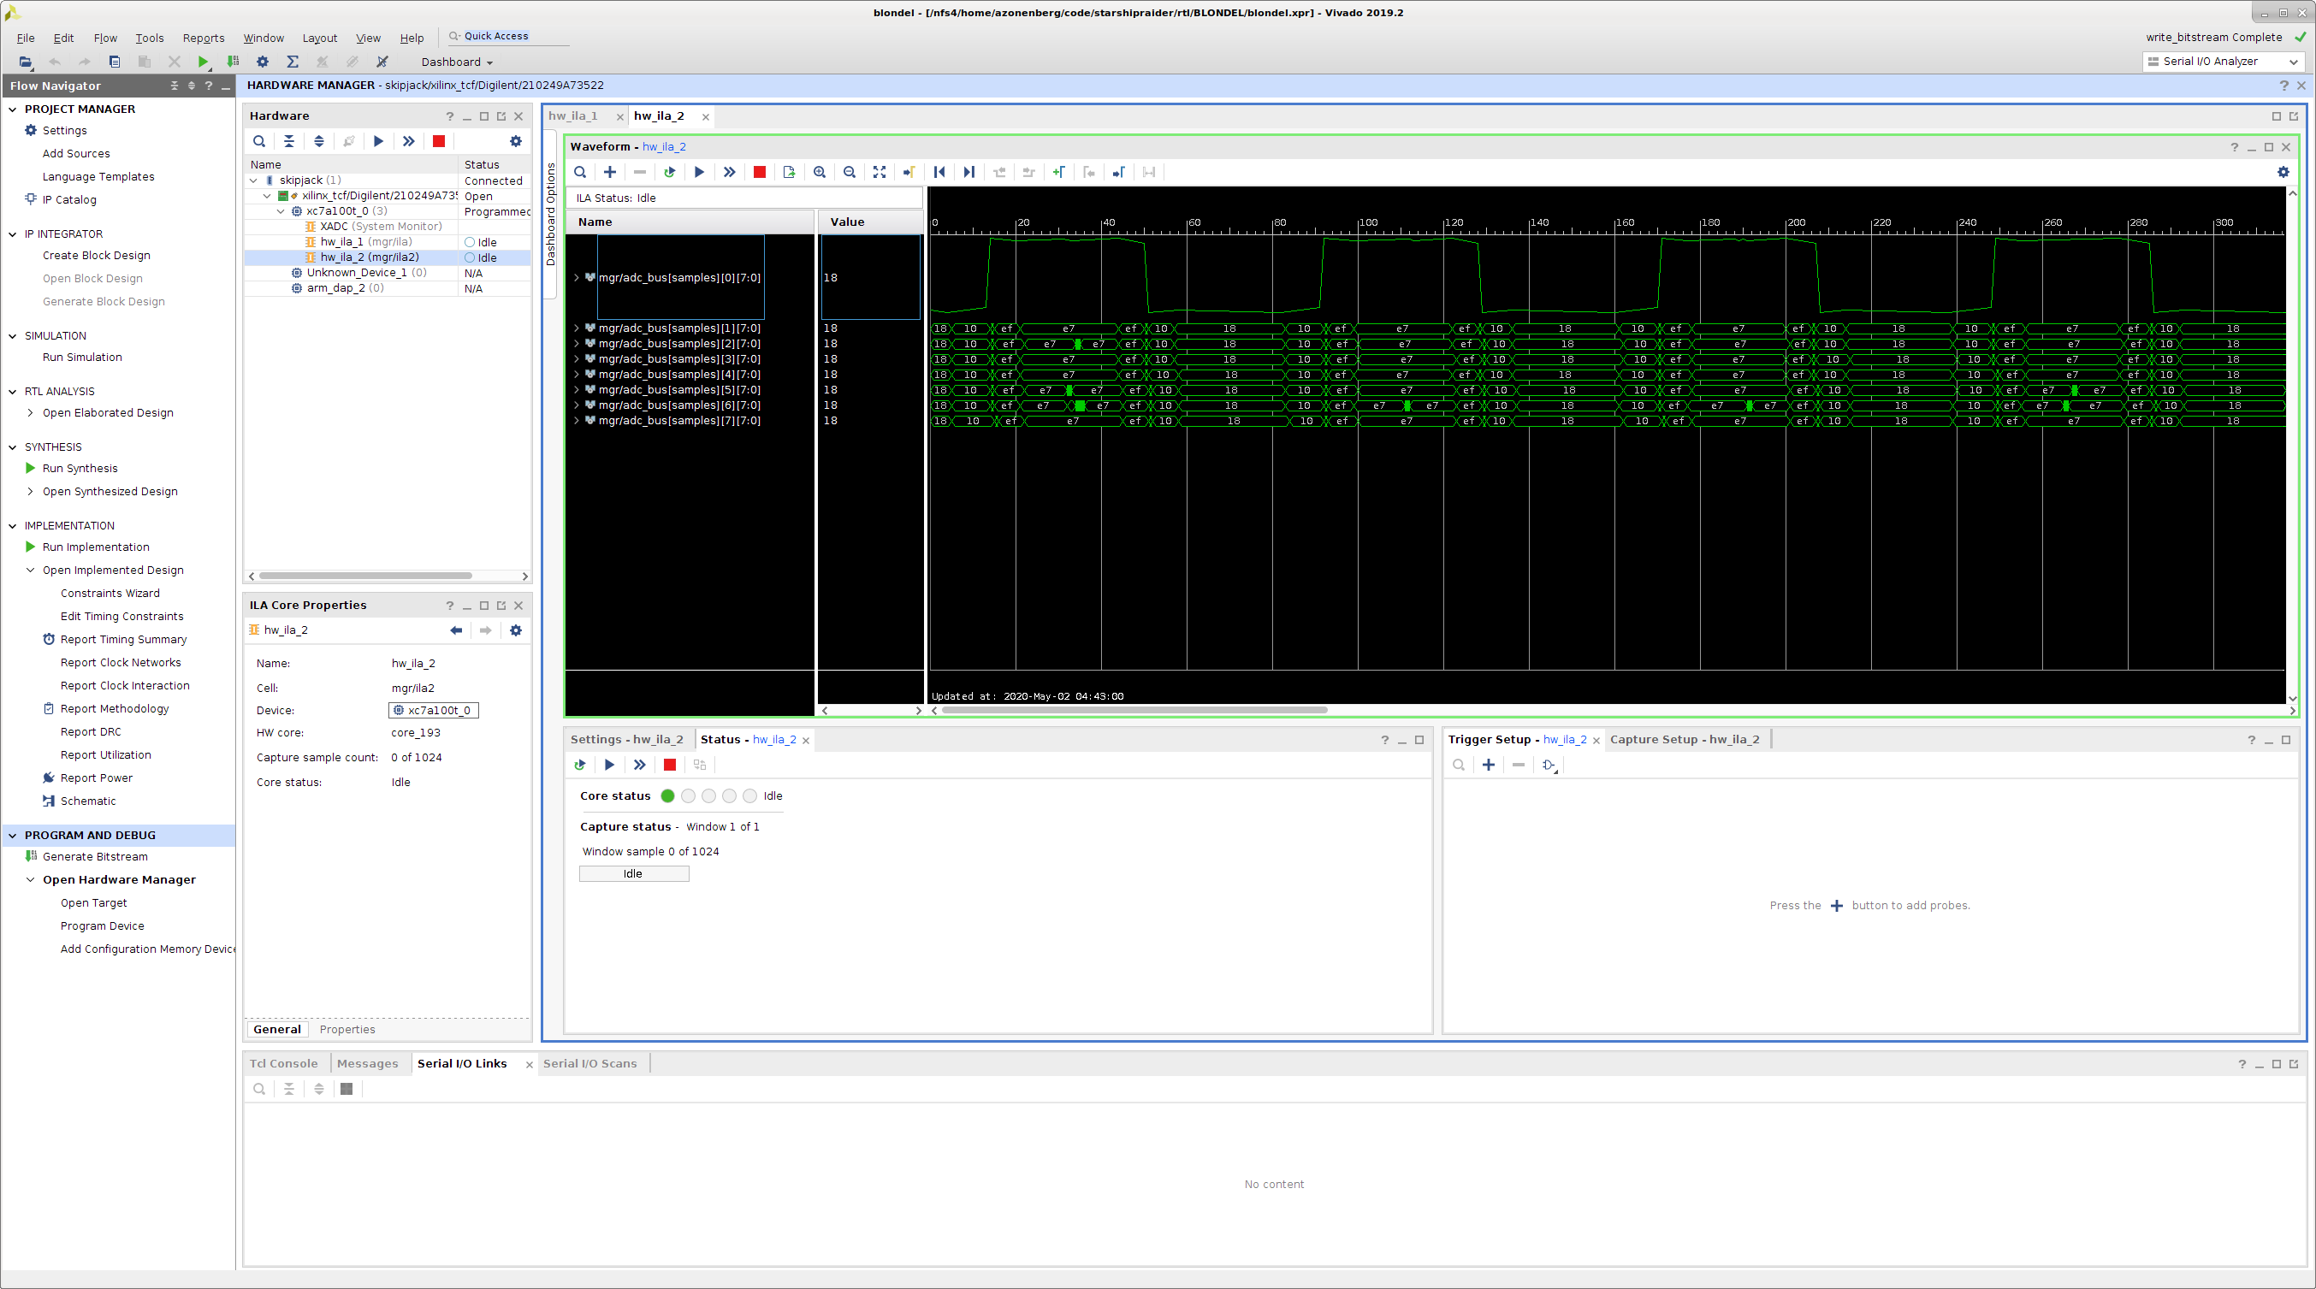Image resolution: width=2316 pixels, height=1289 pixels.
Task: Click Generate Bitstream icon in main toolbar
Action: click(233, 62)
